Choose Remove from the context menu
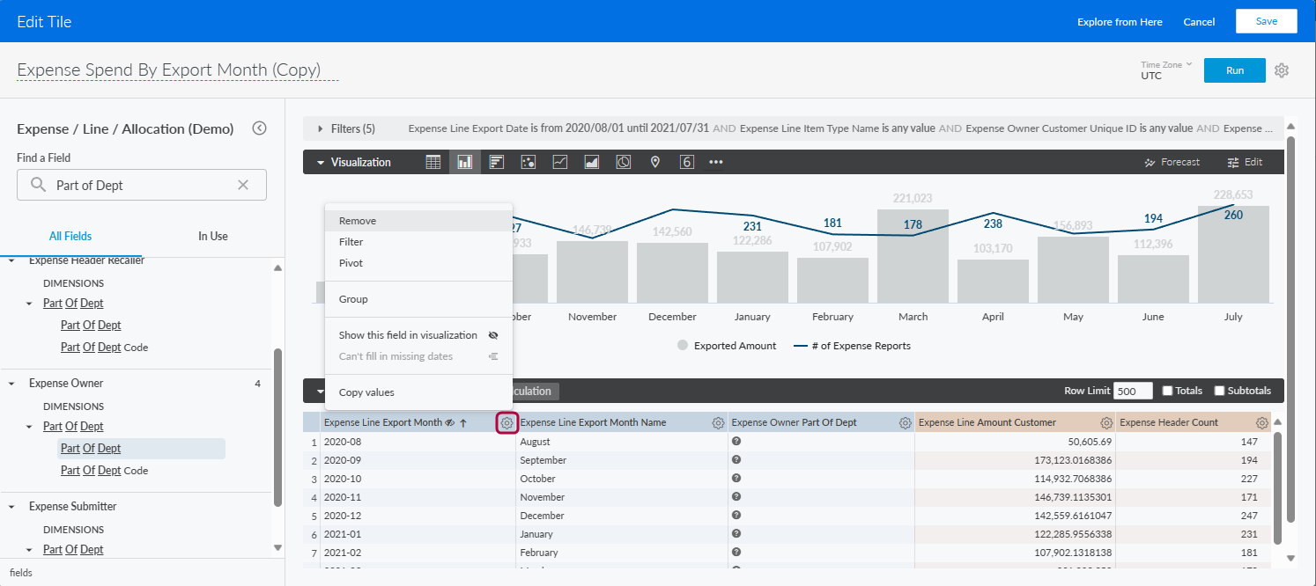 (358, 221)
